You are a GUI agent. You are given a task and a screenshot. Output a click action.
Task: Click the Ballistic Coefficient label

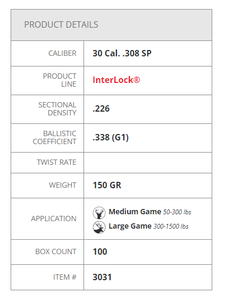click(54, 138)
